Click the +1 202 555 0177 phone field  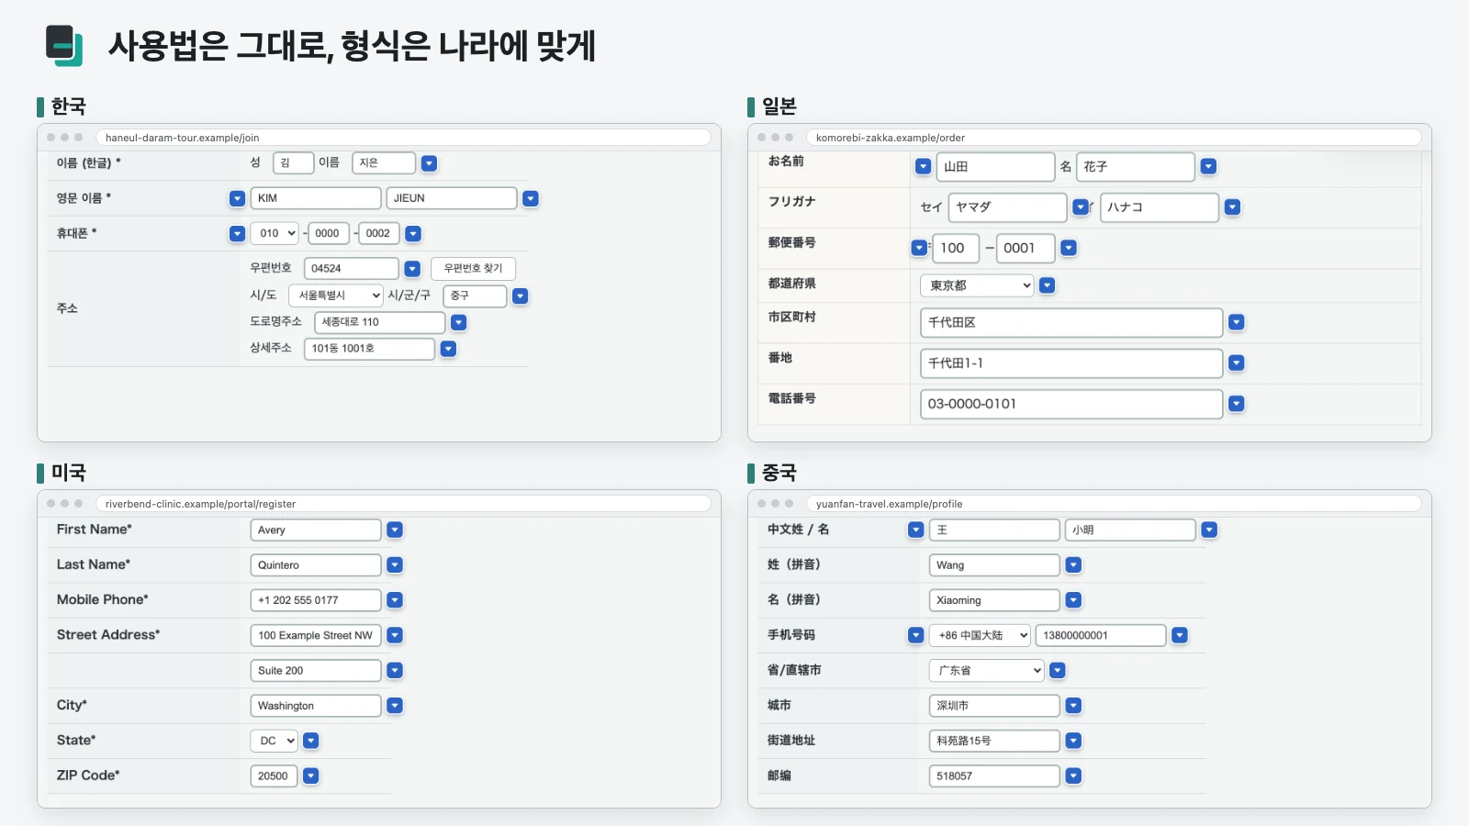(316, 600)
